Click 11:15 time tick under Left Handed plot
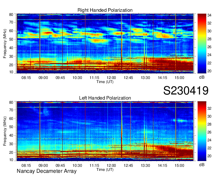215x175 pixels. (94, 165)
